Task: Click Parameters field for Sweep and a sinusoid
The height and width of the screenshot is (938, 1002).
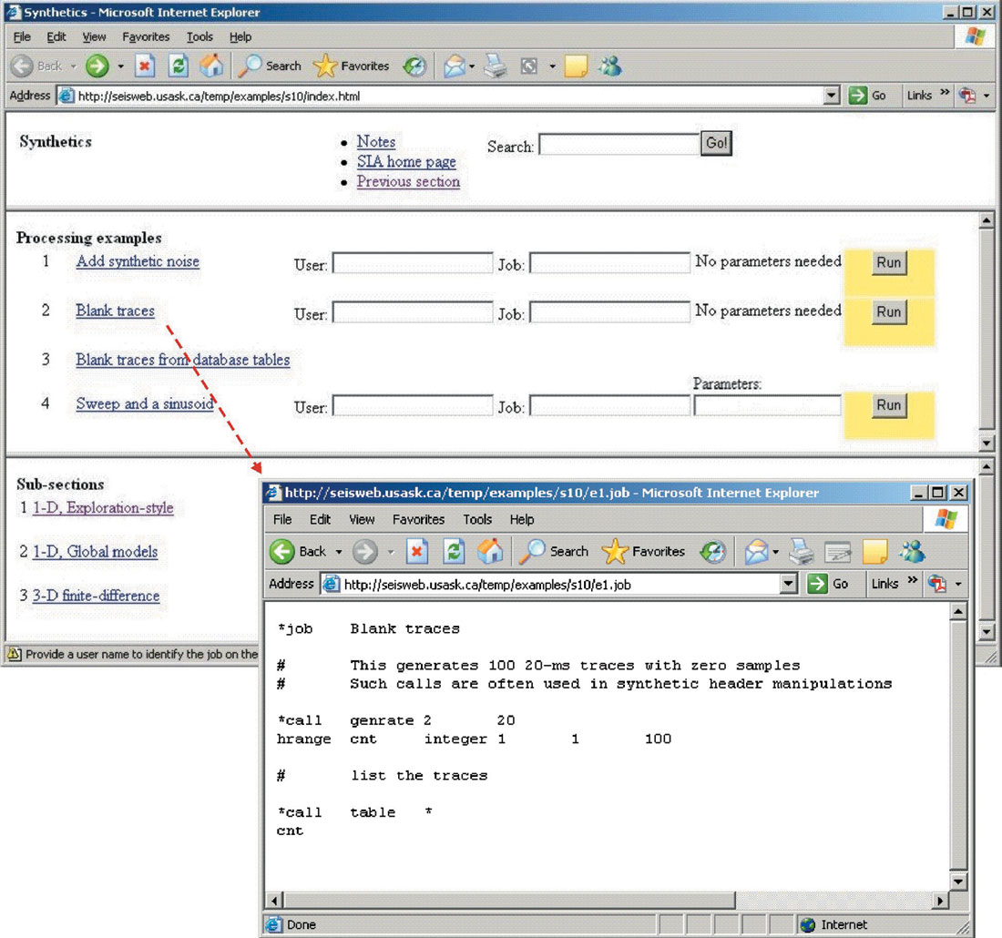Action: click(767, 406)
